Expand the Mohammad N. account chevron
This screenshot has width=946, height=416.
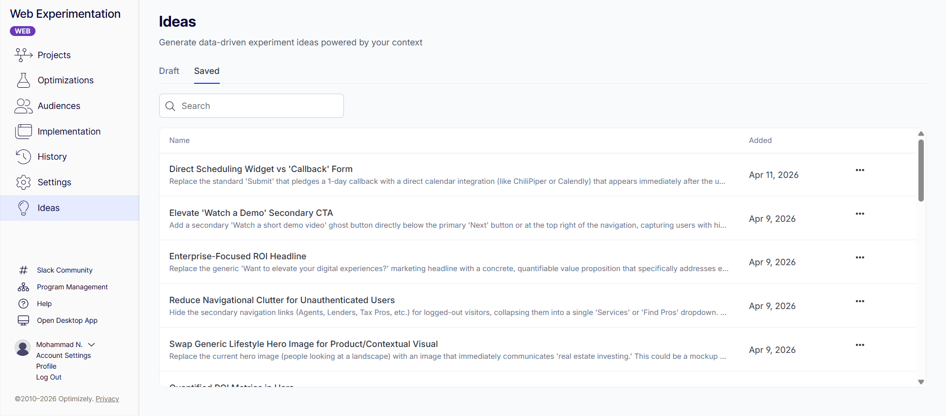tap(92, 345)
